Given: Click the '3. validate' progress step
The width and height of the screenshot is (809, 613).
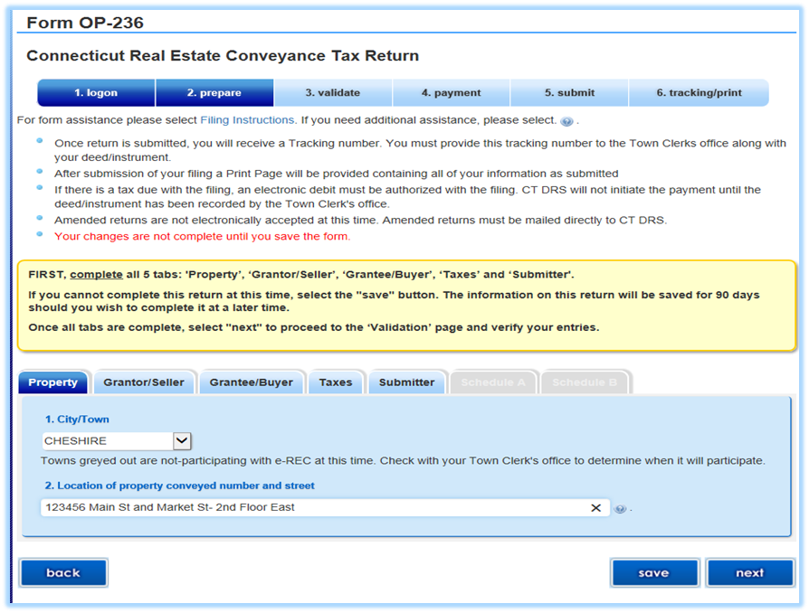Looking at the screenshot, I should [x=332, y=93].
